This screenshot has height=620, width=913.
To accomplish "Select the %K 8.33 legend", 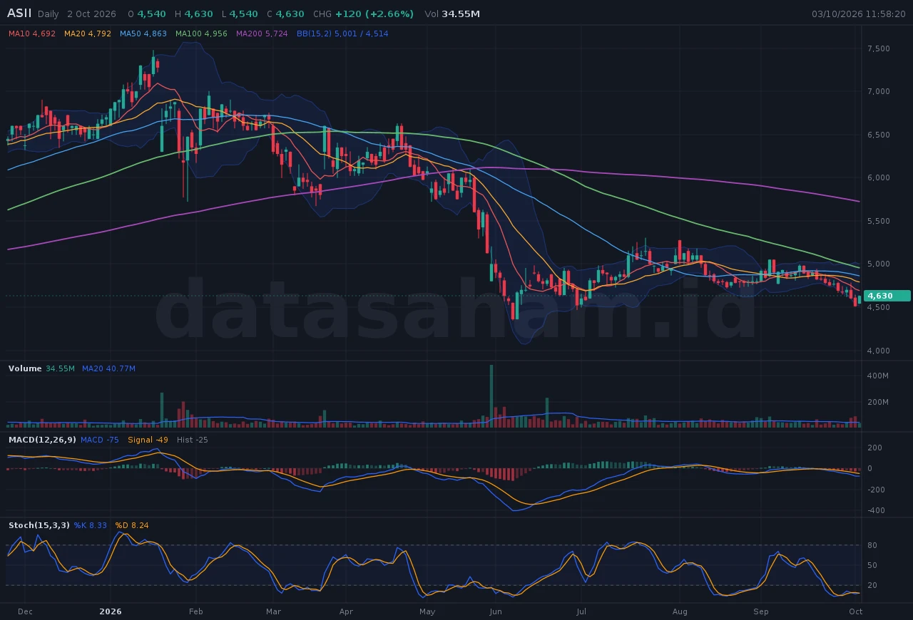I will tap(91, 525).
